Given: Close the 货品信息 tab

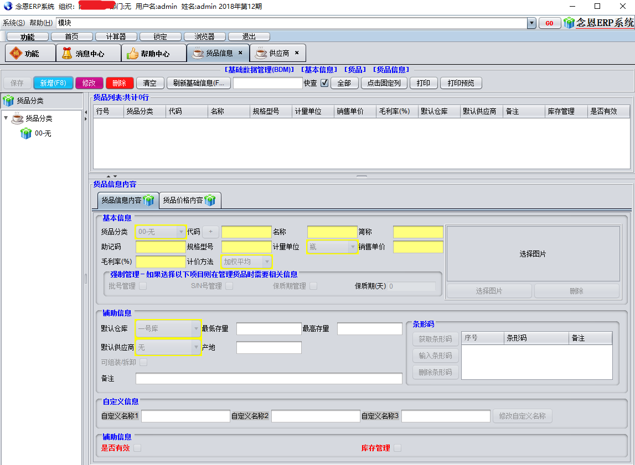Looking at the screenshot, I should [240, 53].
